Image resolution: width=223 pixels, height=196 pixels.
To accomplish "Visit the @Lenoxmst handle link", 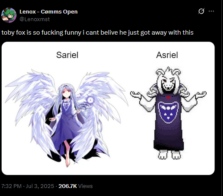I will [x=35, y=19].
